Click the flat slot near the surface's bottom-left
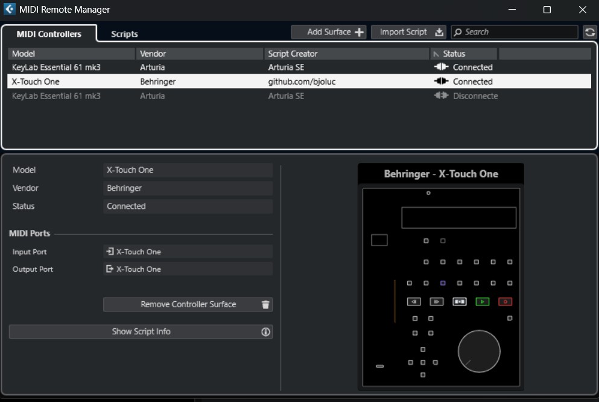The width and height of the screenshot is (599, 402). pyautogui.click(x=379, y=366)
